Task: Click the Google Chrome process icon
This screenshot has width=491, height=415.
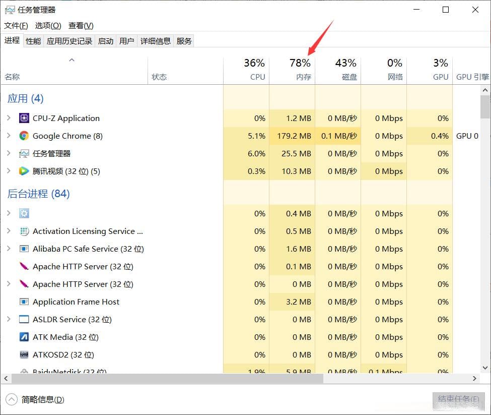Action: click(24, 136)
